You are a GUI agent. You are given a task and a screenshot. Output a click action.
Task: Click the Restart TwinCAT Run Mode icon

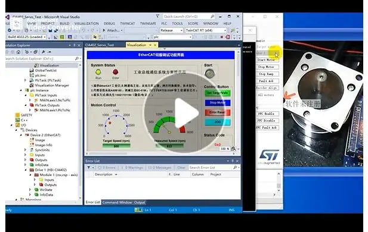[62, 37]
